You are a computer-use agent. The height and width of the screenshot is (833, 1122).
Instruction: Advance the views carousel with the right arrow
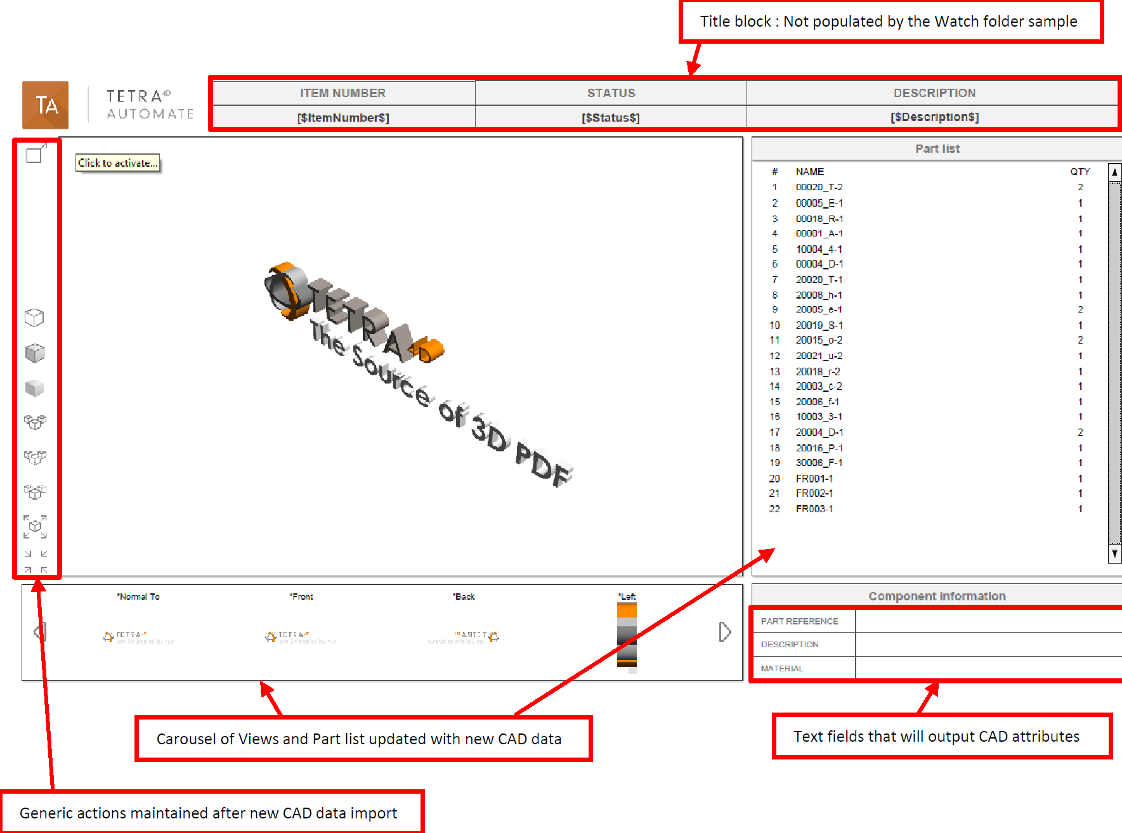pos(725,632)
